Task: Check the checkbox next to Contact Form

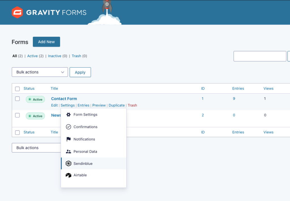Action: [17, 99]
